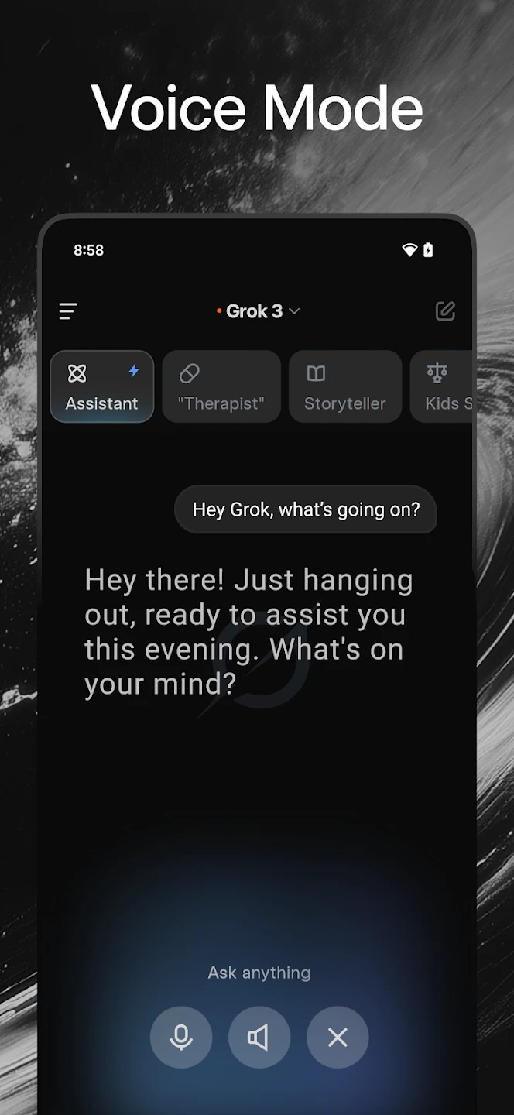Open the Grok 3 model selector

(255, 311)
